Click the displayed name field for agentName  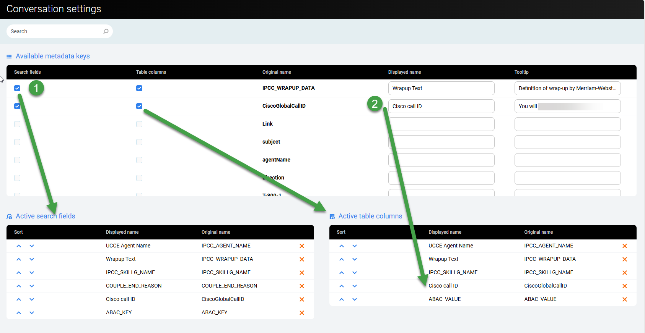coord(441,160)
